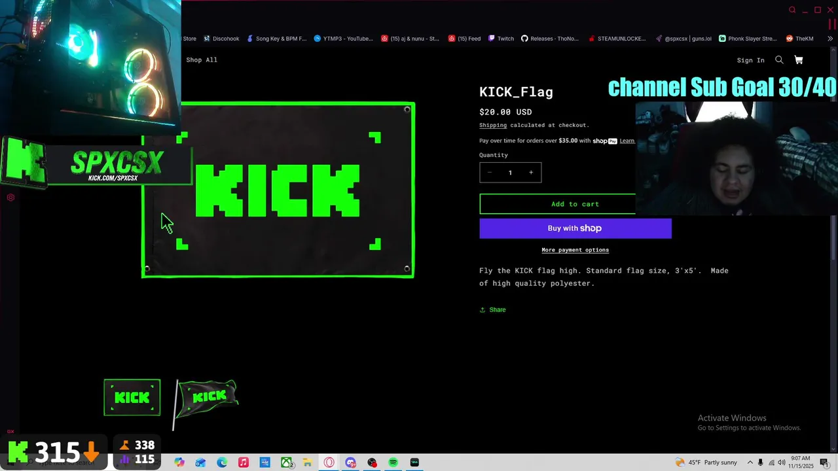Click Buy with Shop button
This screenshot has width=838, height=471.
click(x=575, y=228)
